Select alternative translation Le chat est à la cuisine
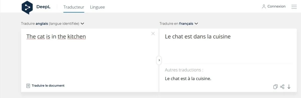301x98 pixels. 188,79
